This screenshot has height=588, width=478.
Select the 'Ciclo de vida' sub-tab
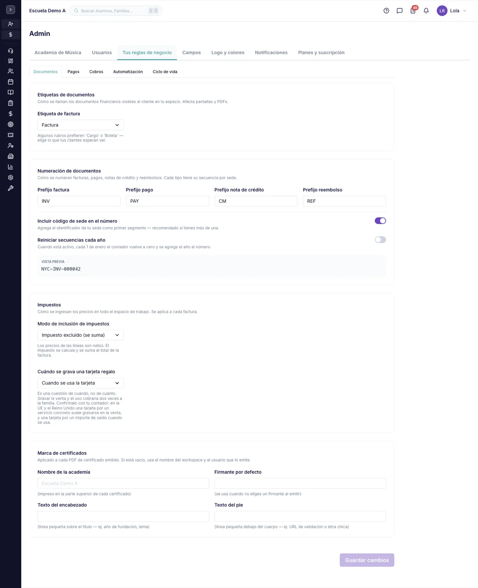tap(165, 72)
